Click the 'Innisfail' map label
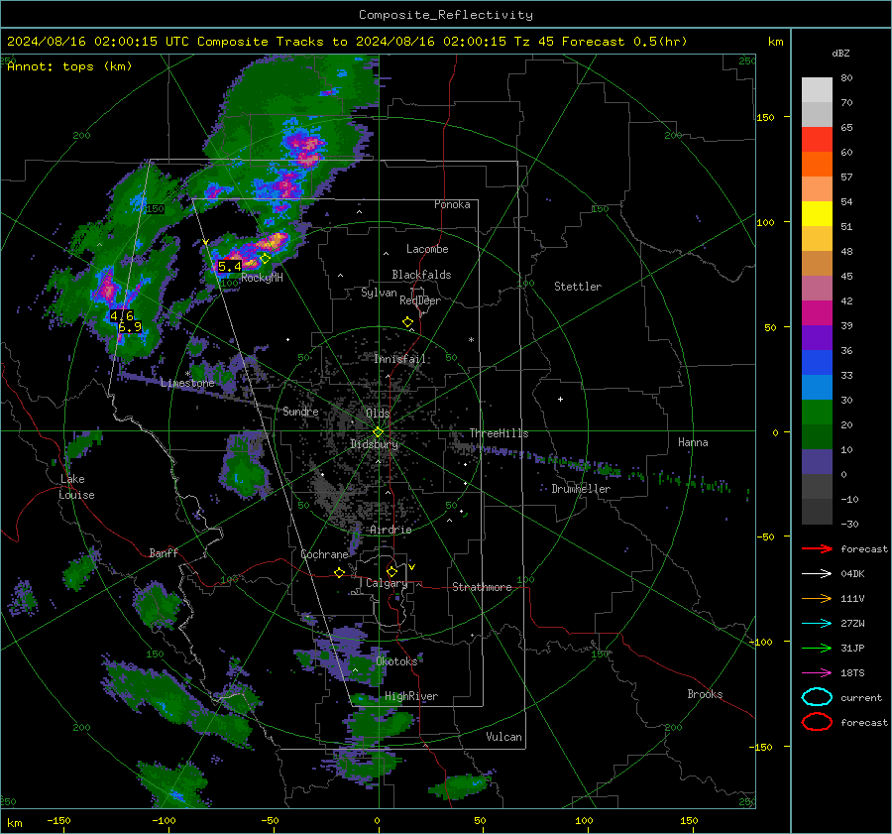The height and width of the screenshot is (834, 892). [x=399, y=359]
